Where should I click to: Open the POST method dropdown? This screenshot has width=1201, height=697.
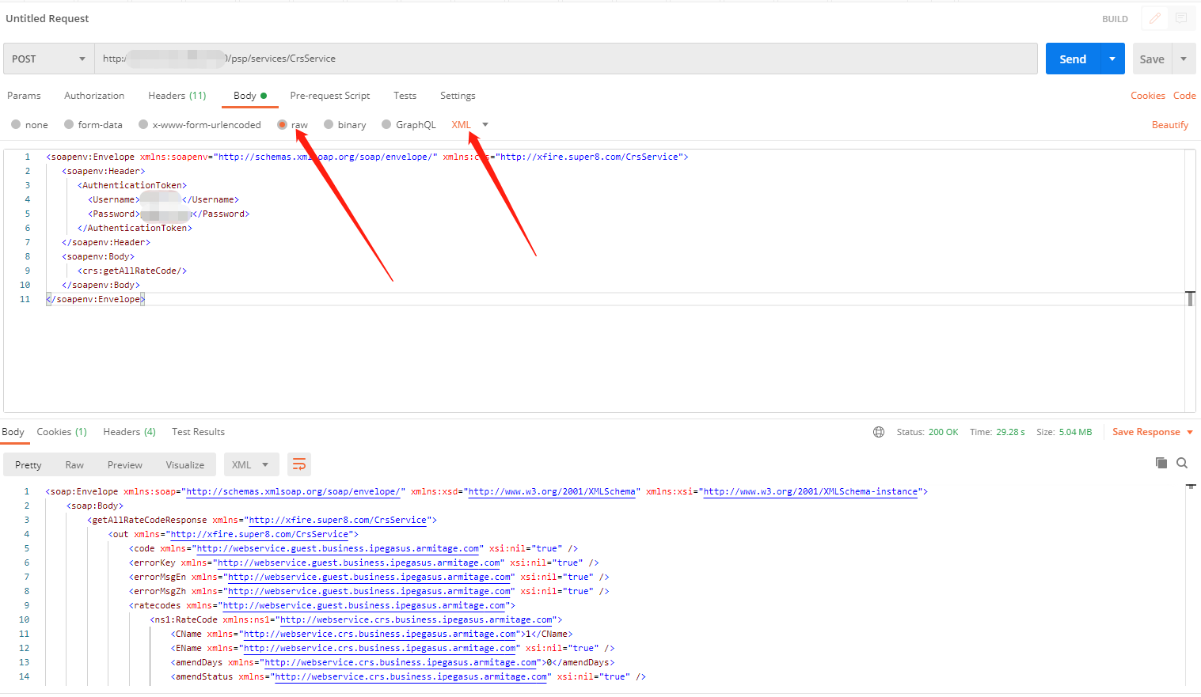[x=48, y=59]
